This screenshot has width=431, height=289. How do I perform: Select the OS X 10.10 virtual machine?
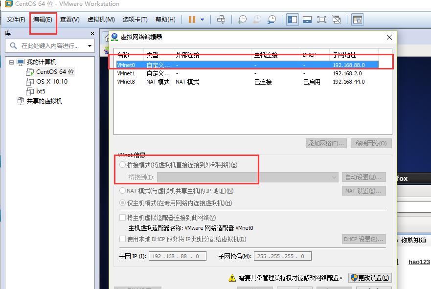point(52,82)
